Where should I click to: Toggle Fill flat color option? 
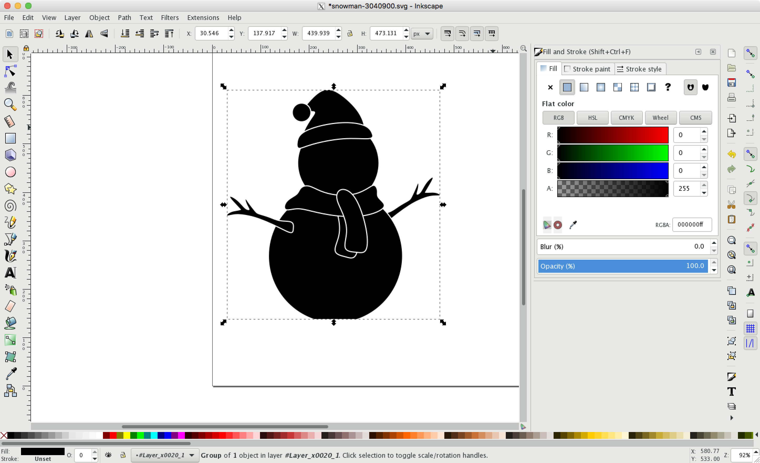pos(567,87)
